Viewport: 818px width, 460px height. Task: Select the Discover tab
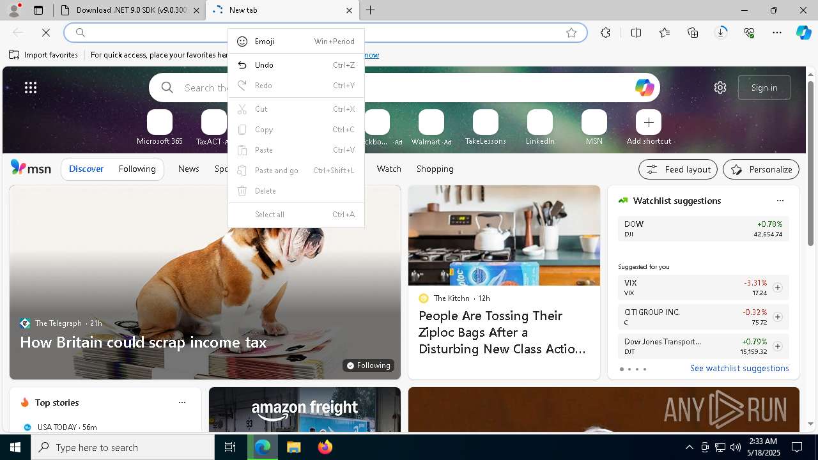pyautogui.click(x=86, y=169)
